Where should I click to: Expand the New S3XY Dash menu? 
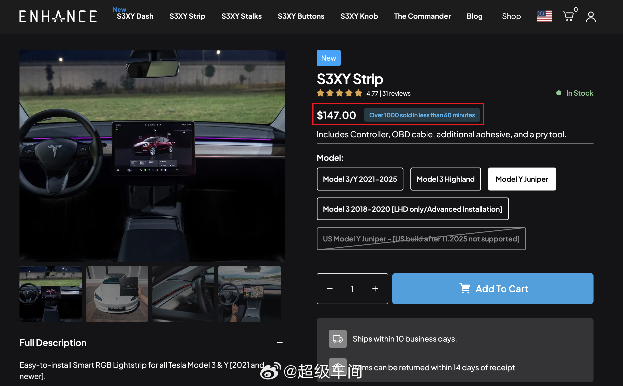pos(135,16)
